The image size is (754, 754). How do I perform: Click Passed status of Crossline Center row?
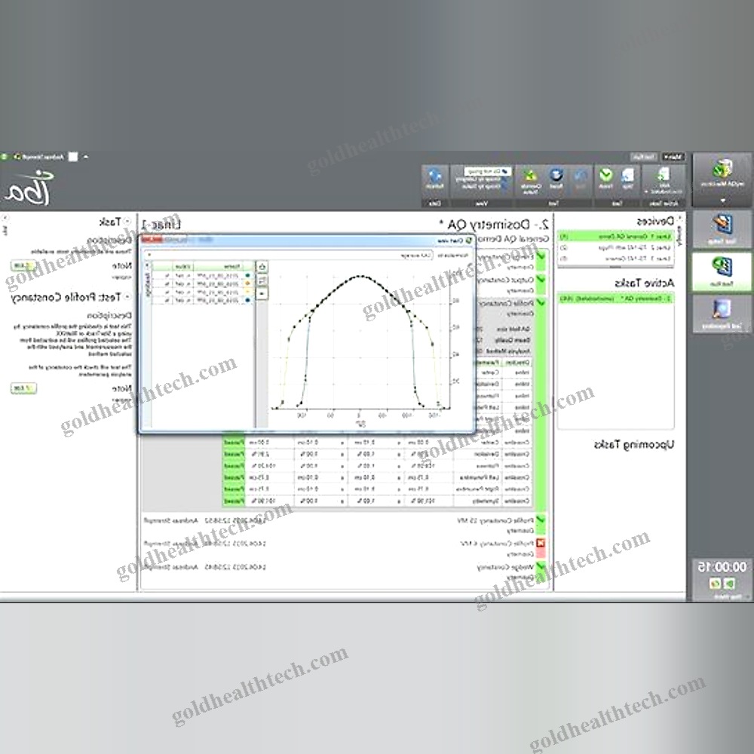tap(234, 443)
